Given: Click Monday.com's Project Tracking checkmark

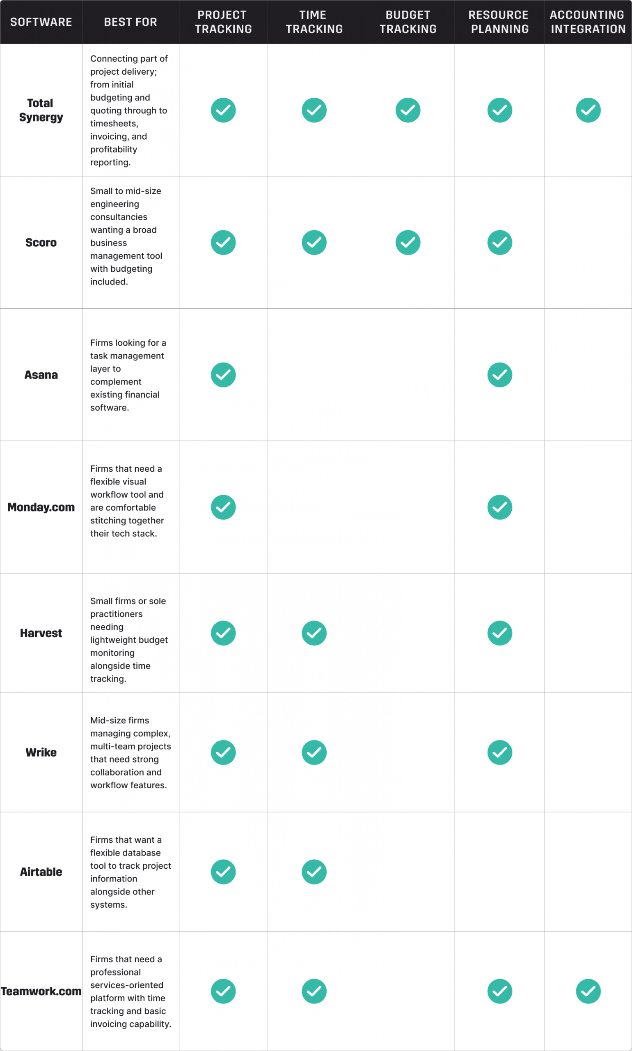Looking at the screenshot, I should point(223,507).
